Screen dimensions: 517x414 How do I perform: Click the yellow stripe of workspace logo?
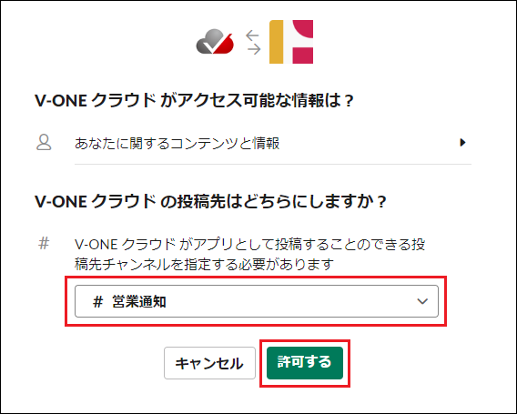[x=277, y=42]
